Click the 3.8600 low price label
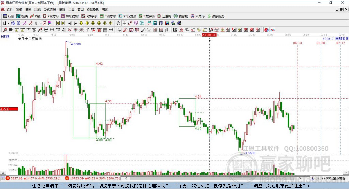Image resolution: width=349 pixels, height=189 pixels. pos(250,153)
